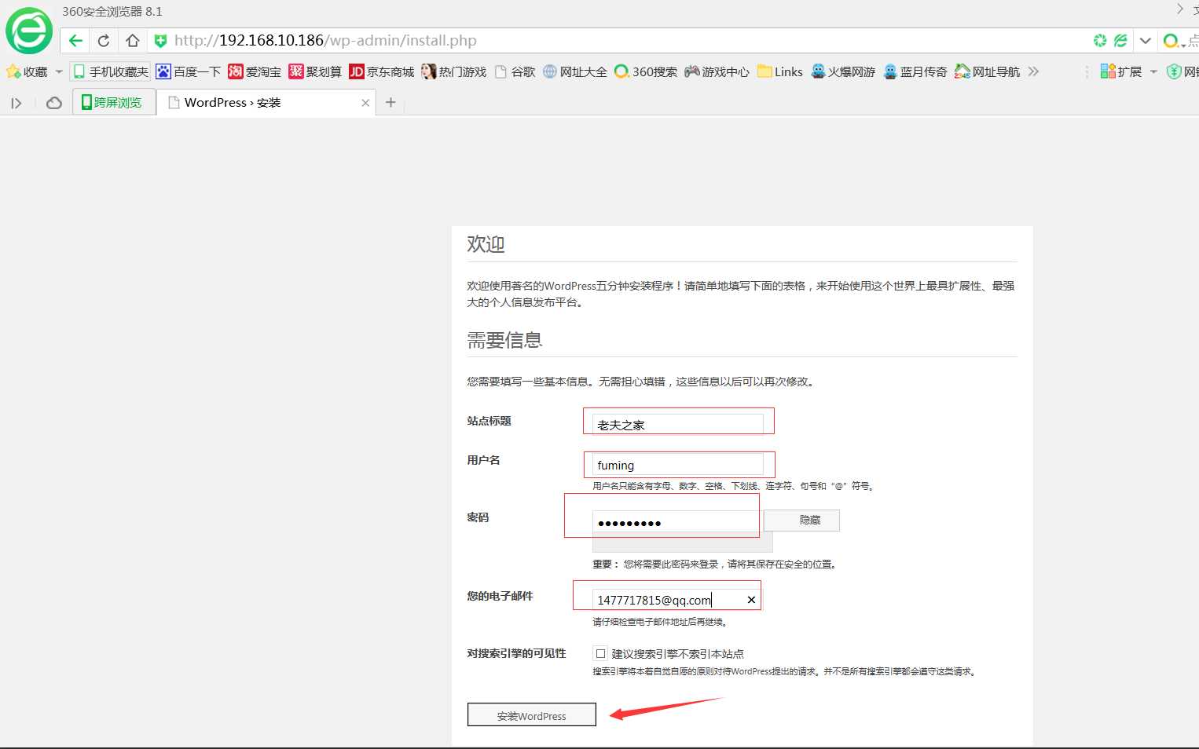Viewport: 1199px width, 749px height.
Task: Click the 站点标题 input field
Action: (678, 424)
